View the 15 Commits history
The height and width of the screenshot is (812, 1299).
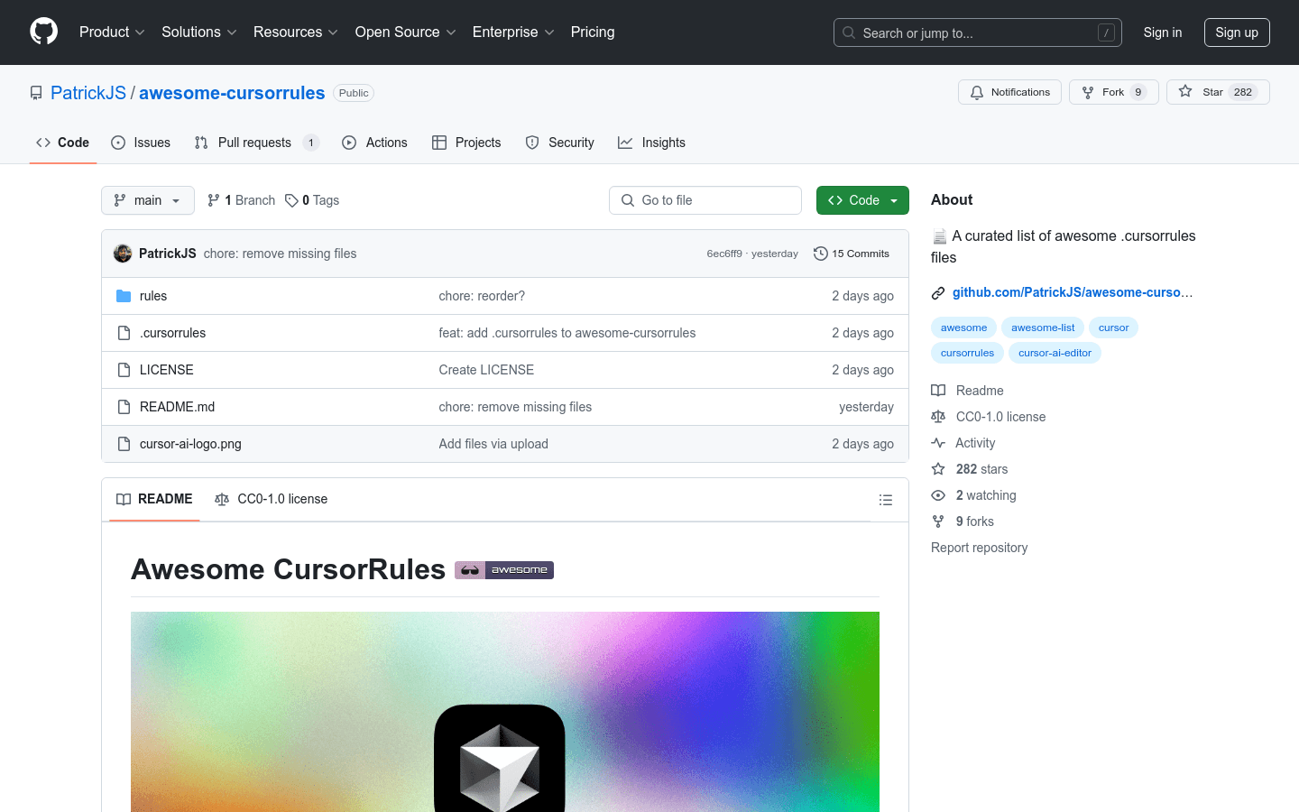pos(852,254)
